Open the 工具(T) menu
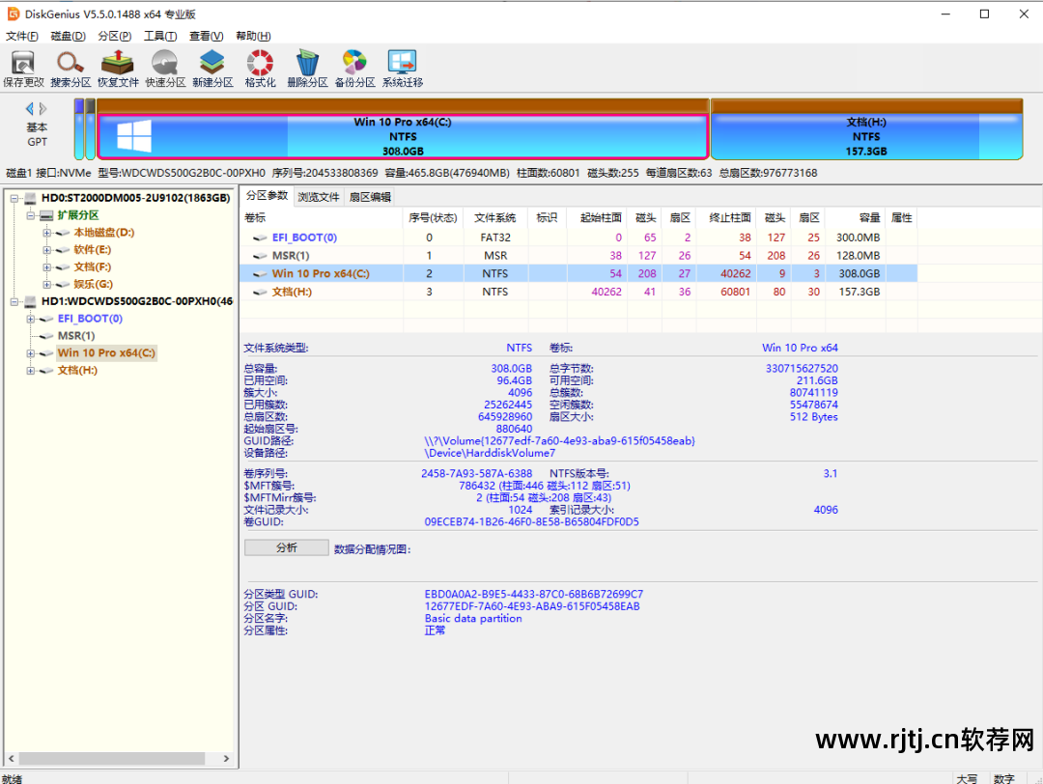1043x784 pixels. (x=160, y=35)
